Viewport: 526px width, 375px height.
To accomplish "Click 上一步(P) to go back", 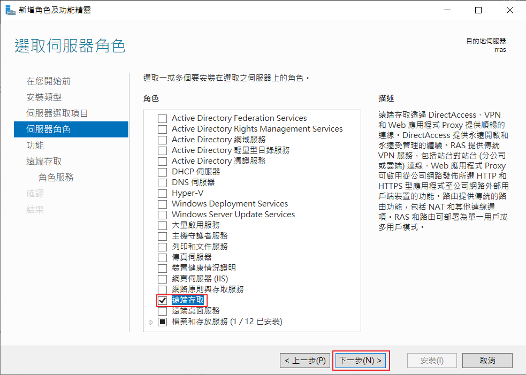I will click(x=305, y=361).
